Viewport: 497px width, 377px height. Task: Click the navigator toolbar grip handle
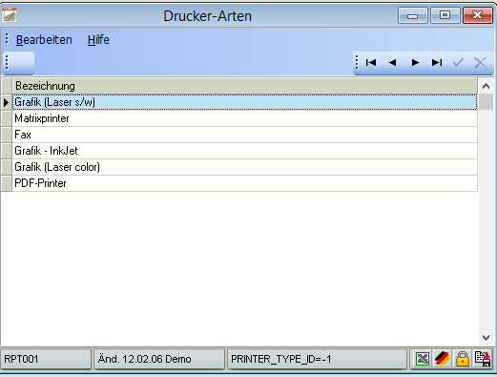(357, 62)
